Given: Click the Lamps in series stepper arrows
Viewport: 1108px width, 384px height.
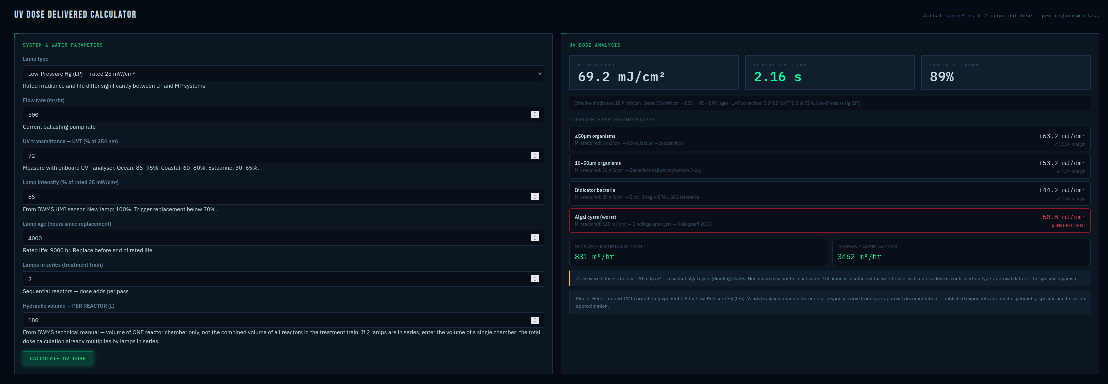Looking at the screenshot, I should [535, 279].
